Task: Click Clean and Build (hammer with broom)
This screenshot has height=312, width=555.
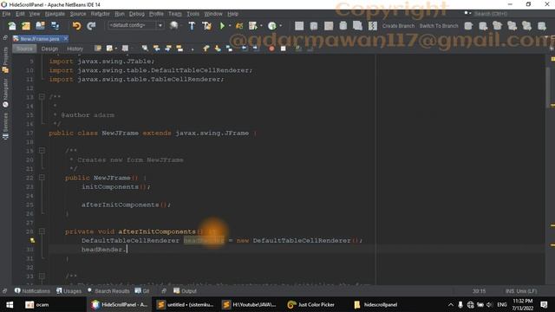Action: pos(206,26)
